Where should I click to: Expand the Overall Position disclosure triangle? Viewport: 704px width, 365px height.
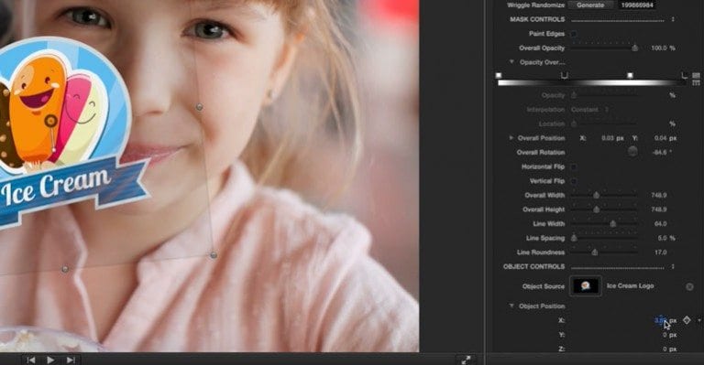coord(511,138)
